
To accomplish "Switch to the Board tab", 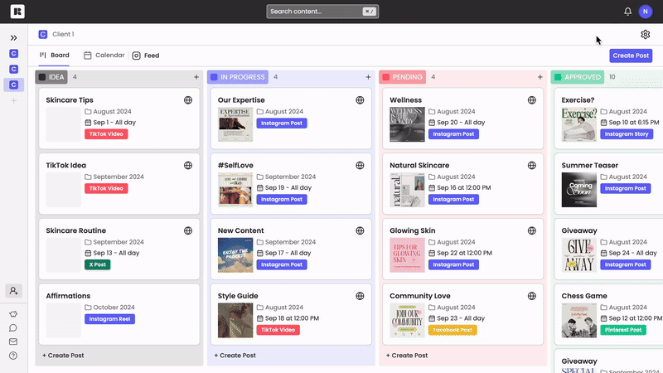I will [54, 56].
